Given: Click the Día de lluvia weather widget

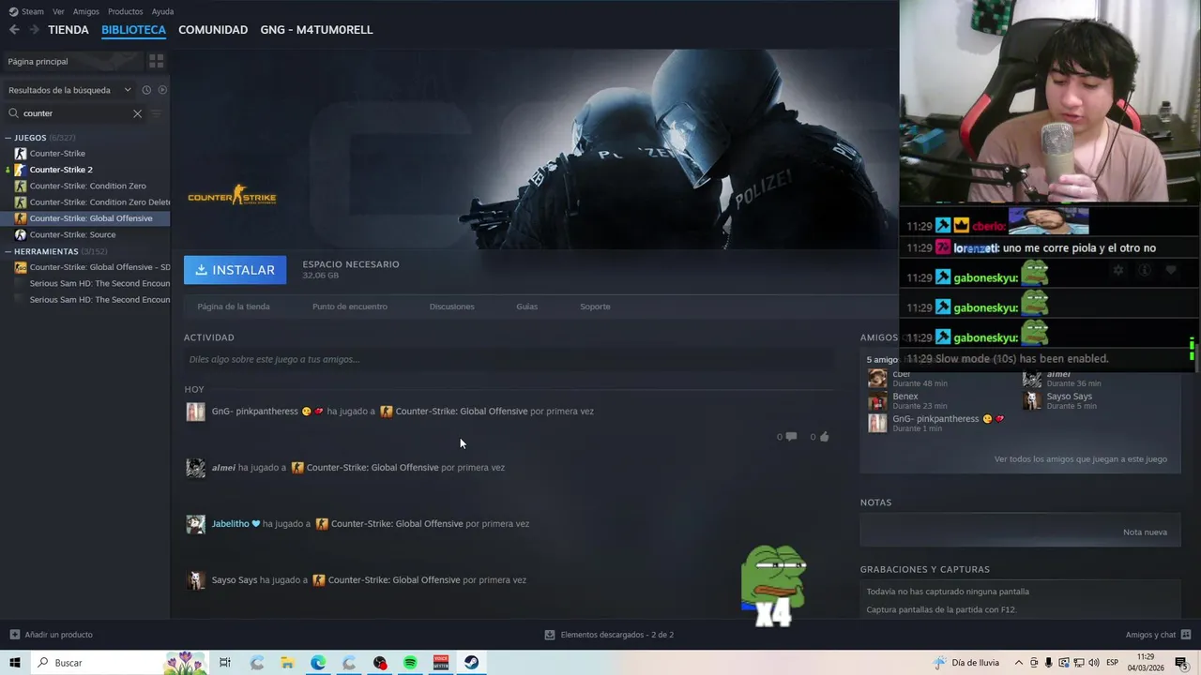Looking at the screenshot, I should (965, 663).
